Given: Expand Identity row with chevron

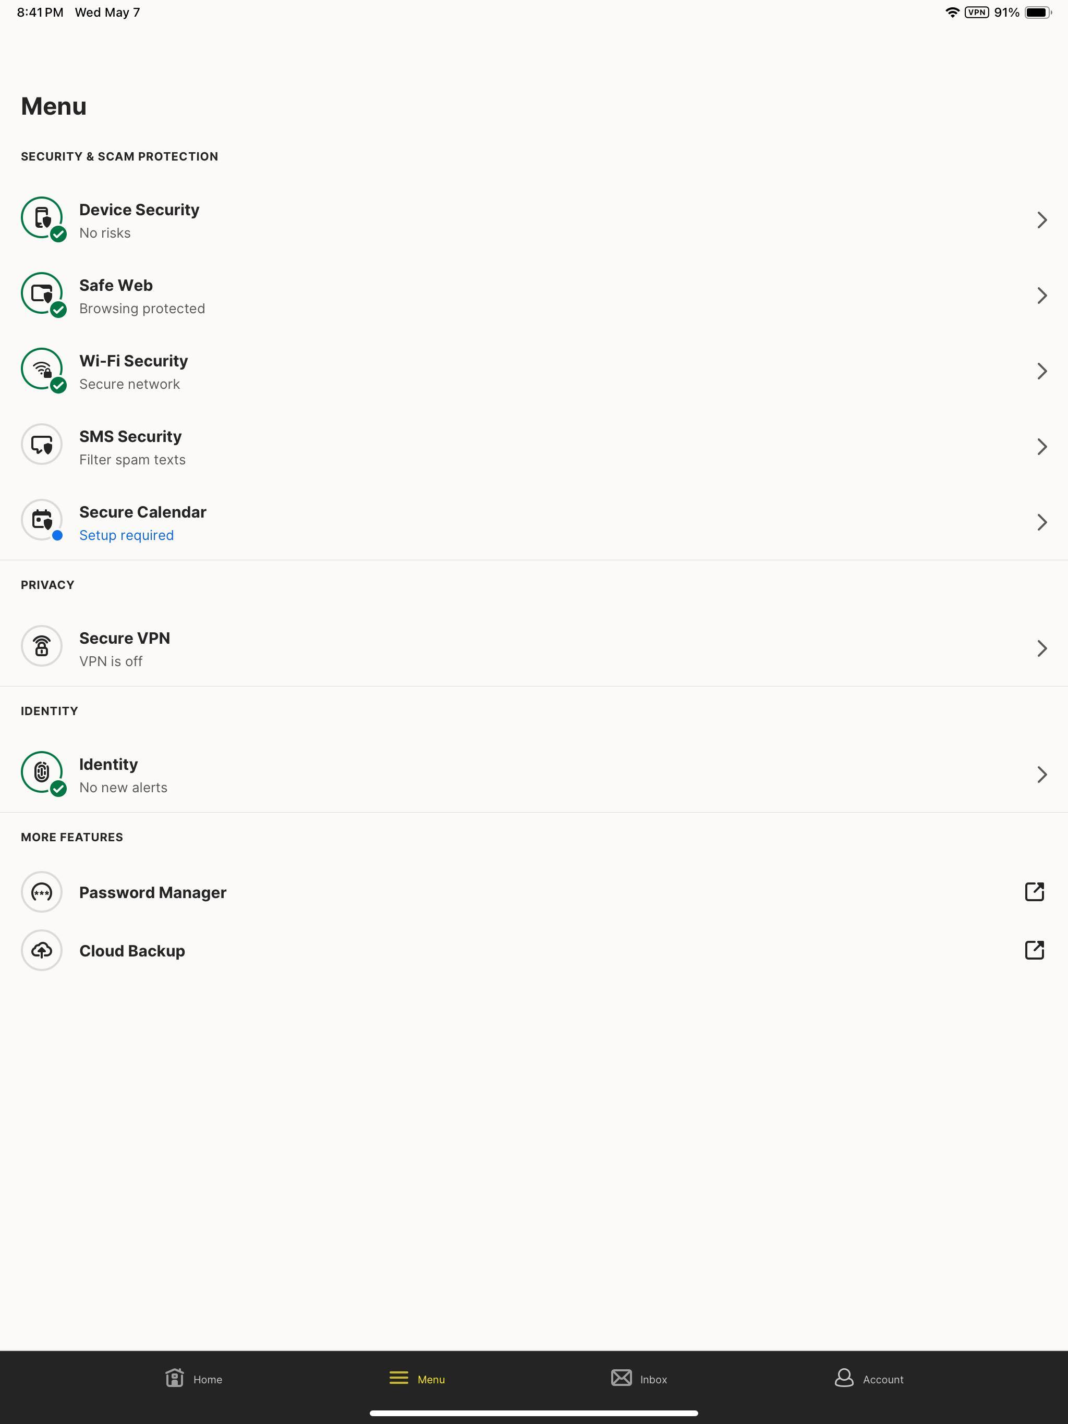Looking at the screenshot, I should click(x=1041, y=775).
